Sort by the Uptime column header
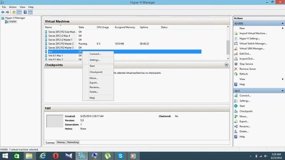This screenshot has width=285, height=160. tap(144, 28)
